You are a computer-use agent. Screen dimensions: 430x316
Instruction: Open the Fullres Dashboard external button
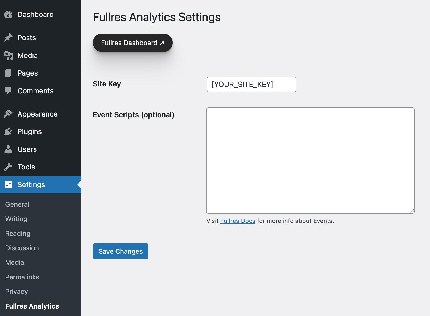click(x=133, y=43)
